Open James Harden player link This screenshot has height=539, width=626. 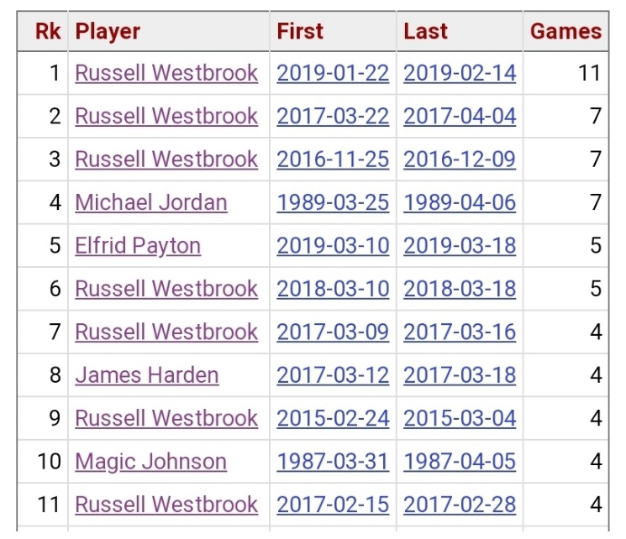[147, 375]
